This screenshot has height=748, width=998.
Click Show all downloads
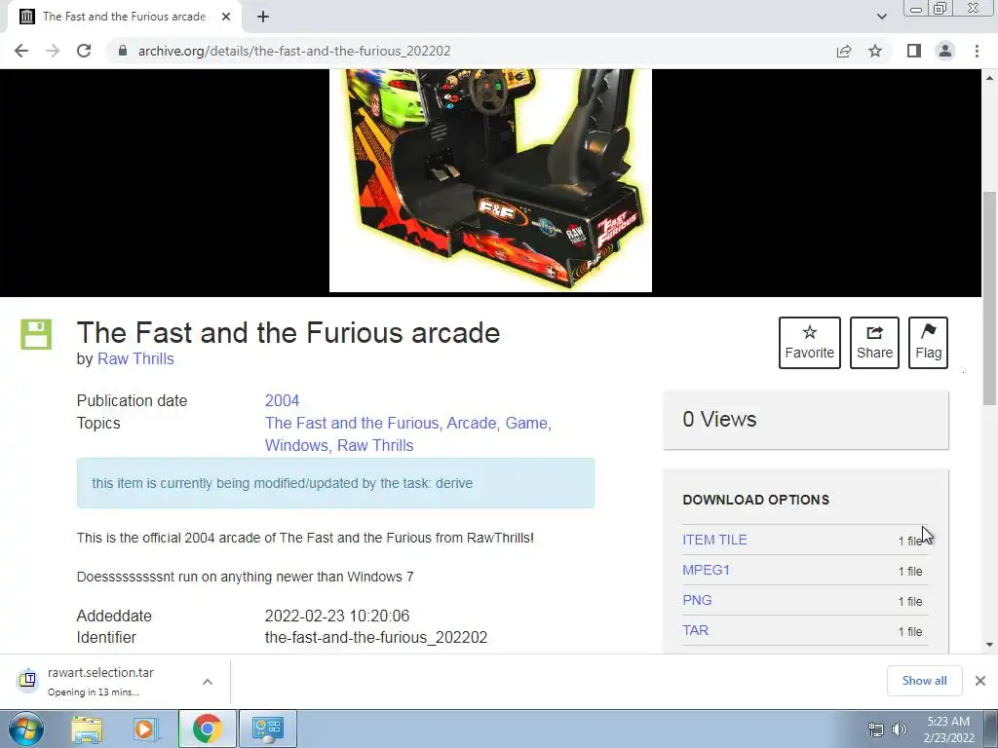pos(924,681)
